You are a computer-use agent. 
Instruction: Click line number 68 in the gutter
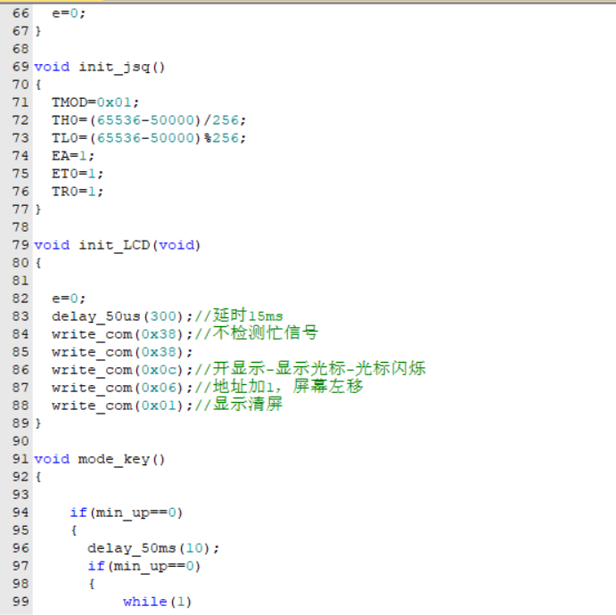coord(21,49)
